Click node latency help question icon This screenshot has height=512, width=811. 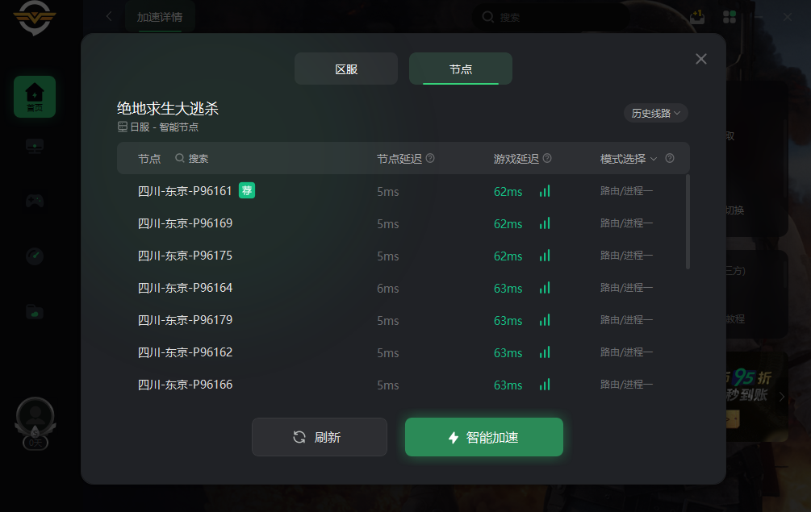pyautogui.click(x=430, y=159)
